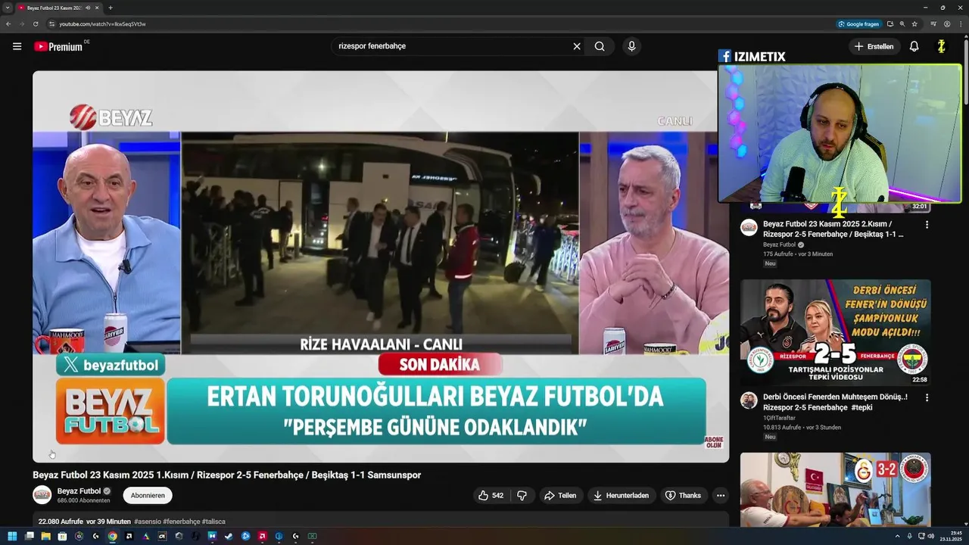The width and height of the screenshot is (969, 545).
Task: Open network icon in system tray
Action: [921, 536]
